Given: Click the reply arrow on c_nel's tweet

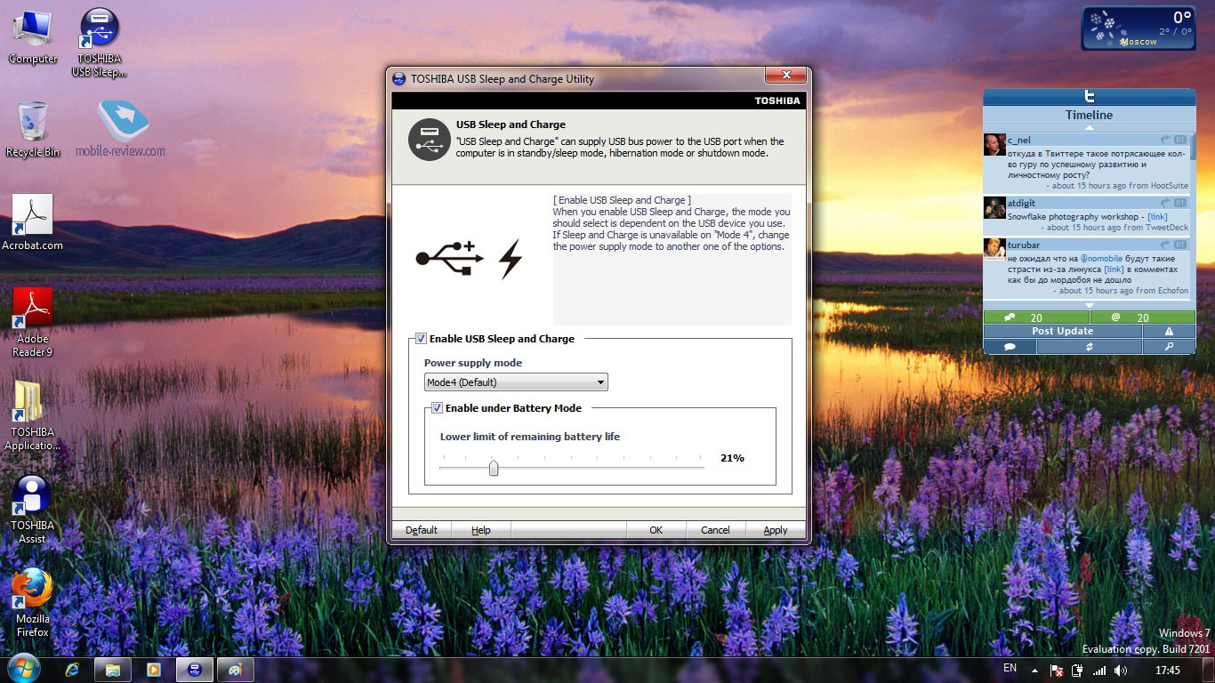Looking at the screenshot, I should tap(1165, 141).
